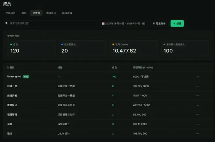Click the 描述 column header
This screenshot has width=215, height=142.
(60, 67)
